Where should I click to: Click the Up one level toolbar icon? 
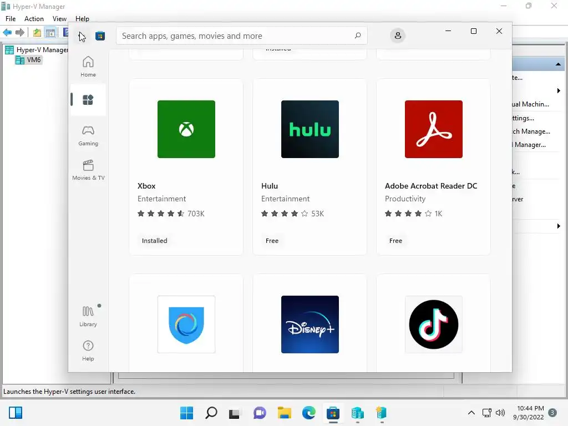coord(37,32)
